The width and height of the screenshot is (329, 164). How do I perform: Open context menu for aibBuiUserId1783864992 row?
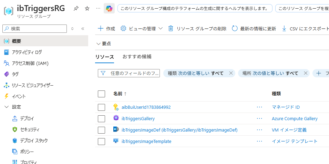(259, 107)
